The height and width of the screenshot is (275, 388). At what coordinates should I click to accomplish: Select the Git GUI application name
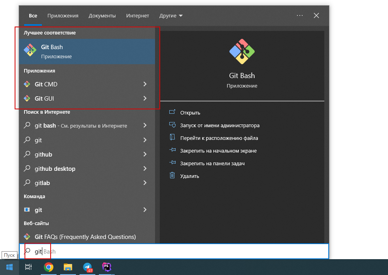pyautogui.click(x=44, y=98)
